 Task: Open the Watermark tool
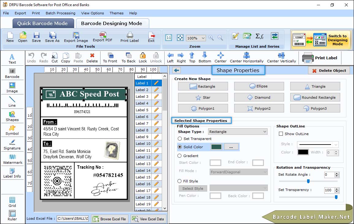[x=13, y=159]
